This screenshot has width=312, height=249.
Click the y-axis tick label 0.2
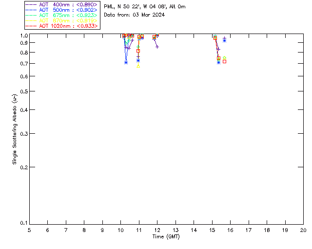24,167
